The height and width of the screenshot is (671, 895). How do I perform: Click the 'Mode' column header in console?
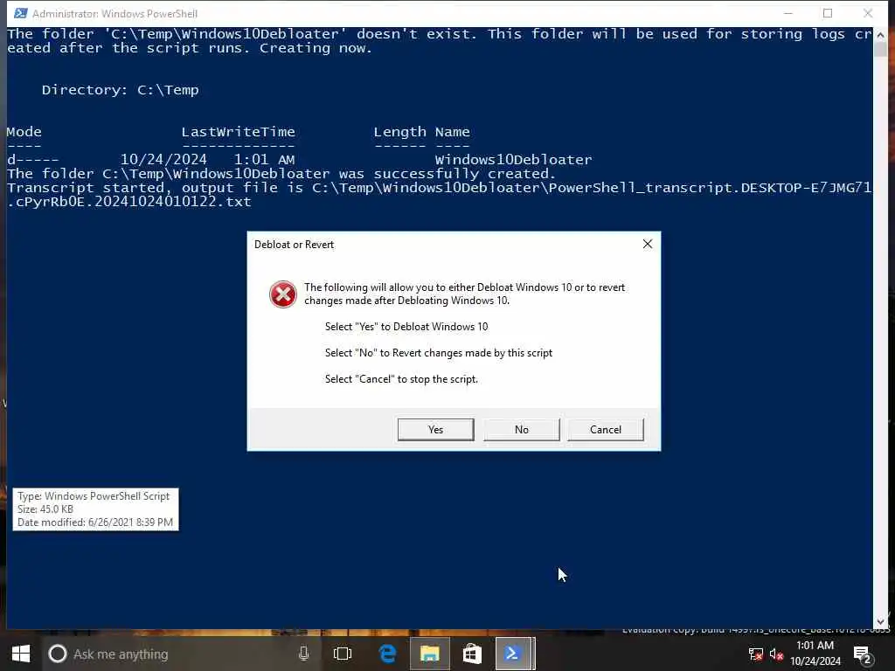(24, 132)
